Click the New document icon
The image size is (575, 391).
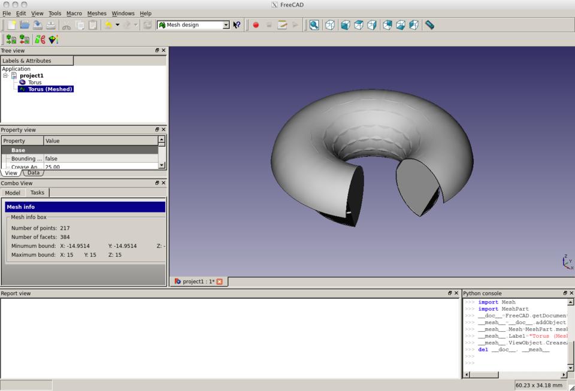coord(11,25)
